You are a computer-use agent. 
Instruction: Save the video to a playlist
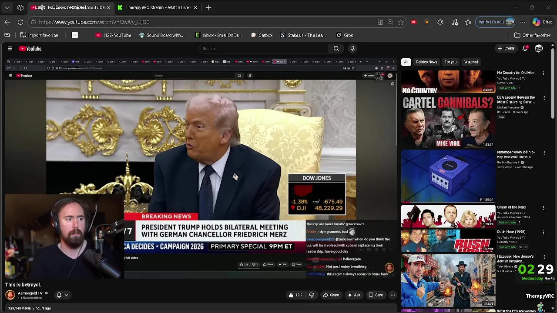[376, 295]
